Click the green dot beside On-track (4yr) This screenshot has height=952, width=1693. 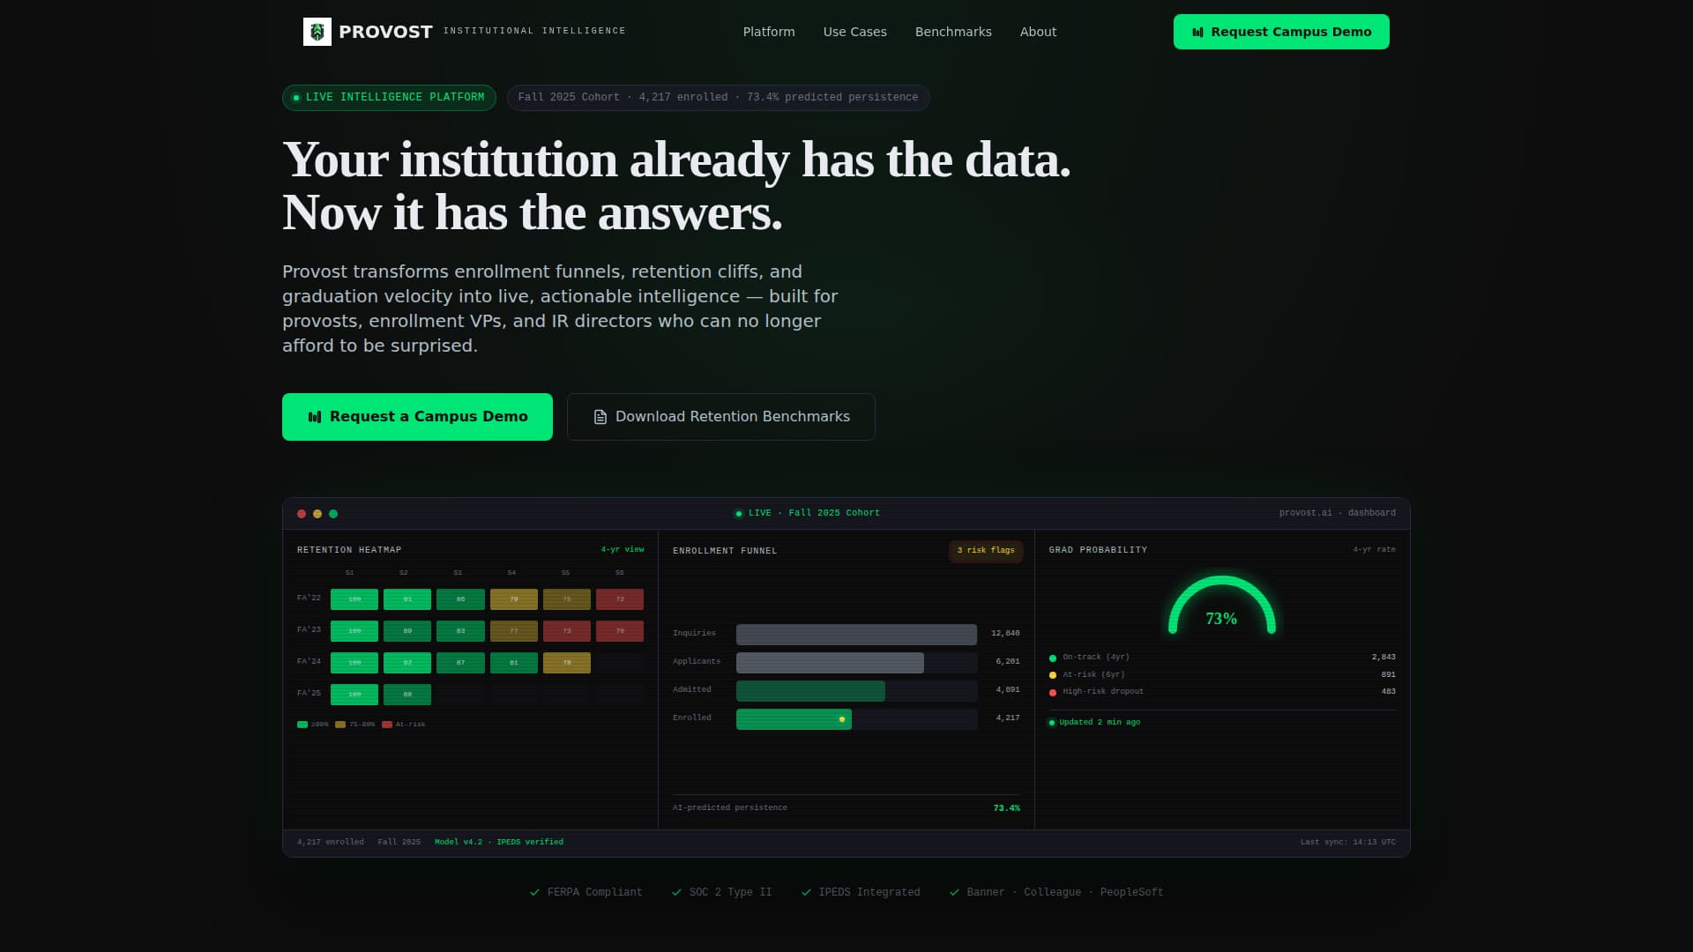[1053, 658]
